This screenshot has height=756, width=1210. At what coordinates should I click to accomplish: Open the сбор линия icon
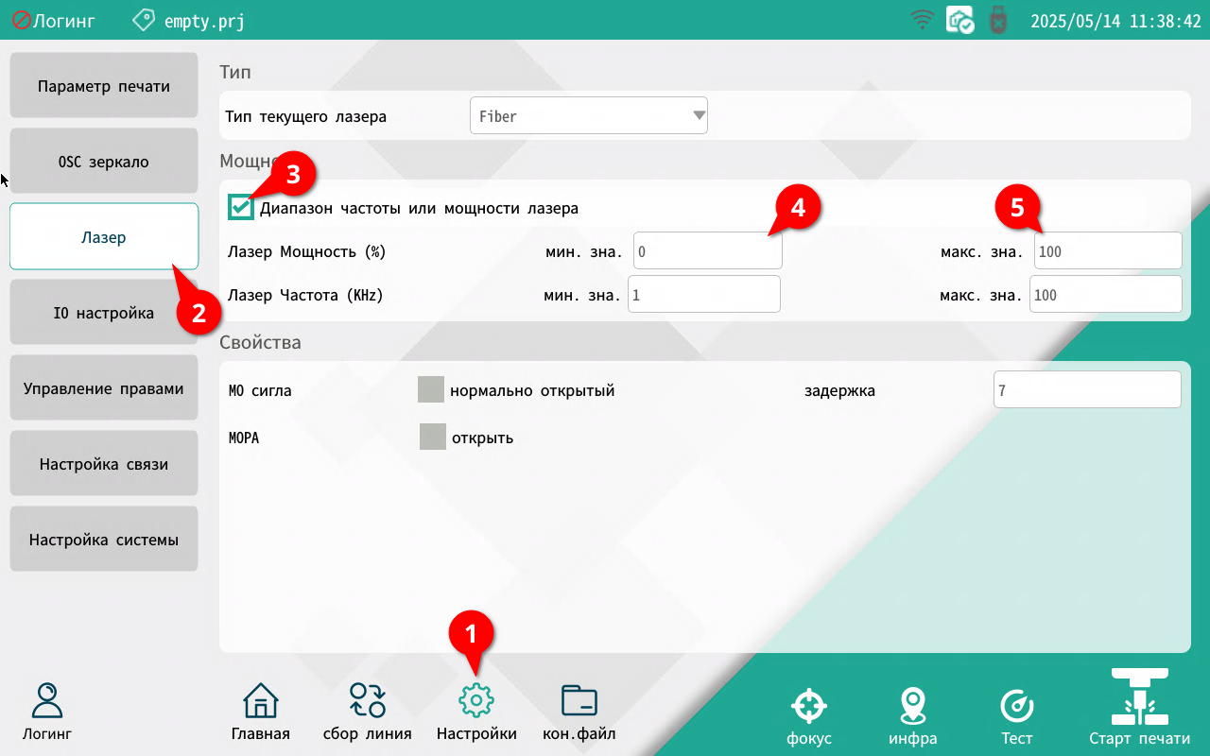tap(367, 701)
